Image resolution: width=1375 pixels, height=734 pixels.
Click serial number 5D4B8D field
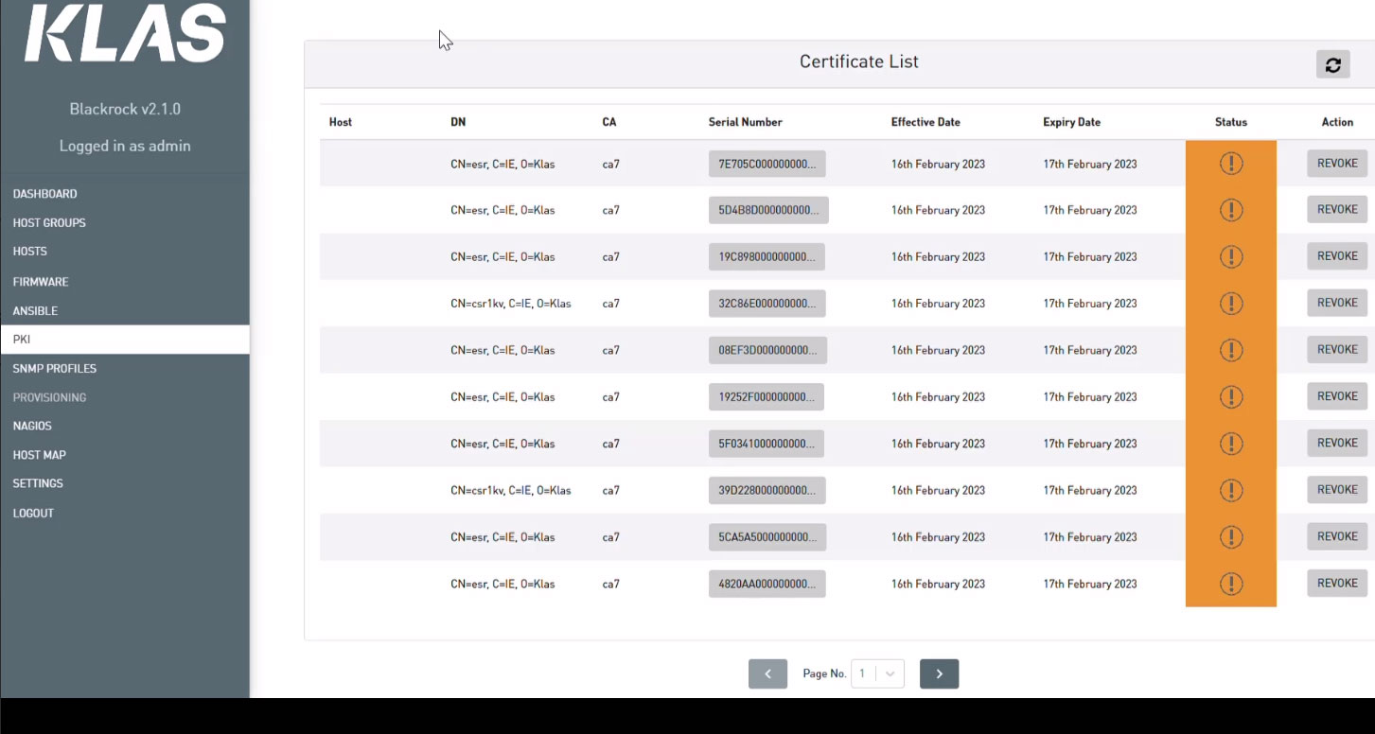tap(767, 210)
